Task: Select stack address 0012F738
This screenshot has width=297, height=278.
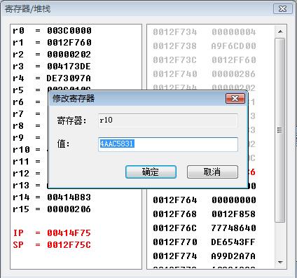Action: 175,46
